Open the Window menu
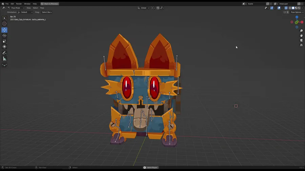 coord(27,4)
